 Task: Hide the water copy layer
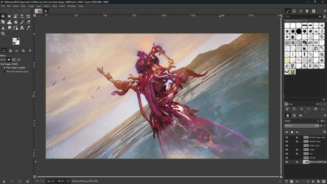pos(287,145)
